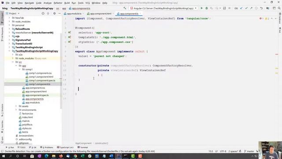This screenshot has height=159, width=282.
Task: Click the warning indicator in editor corner
Action: coord(267,19)
